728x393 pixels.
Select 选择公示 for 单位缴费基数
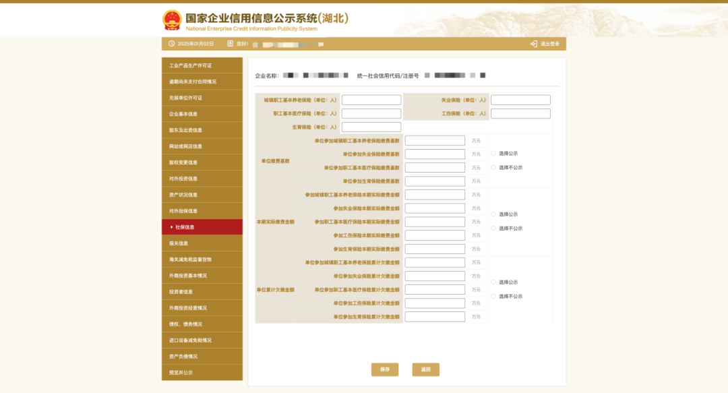[x=493, y=153]
